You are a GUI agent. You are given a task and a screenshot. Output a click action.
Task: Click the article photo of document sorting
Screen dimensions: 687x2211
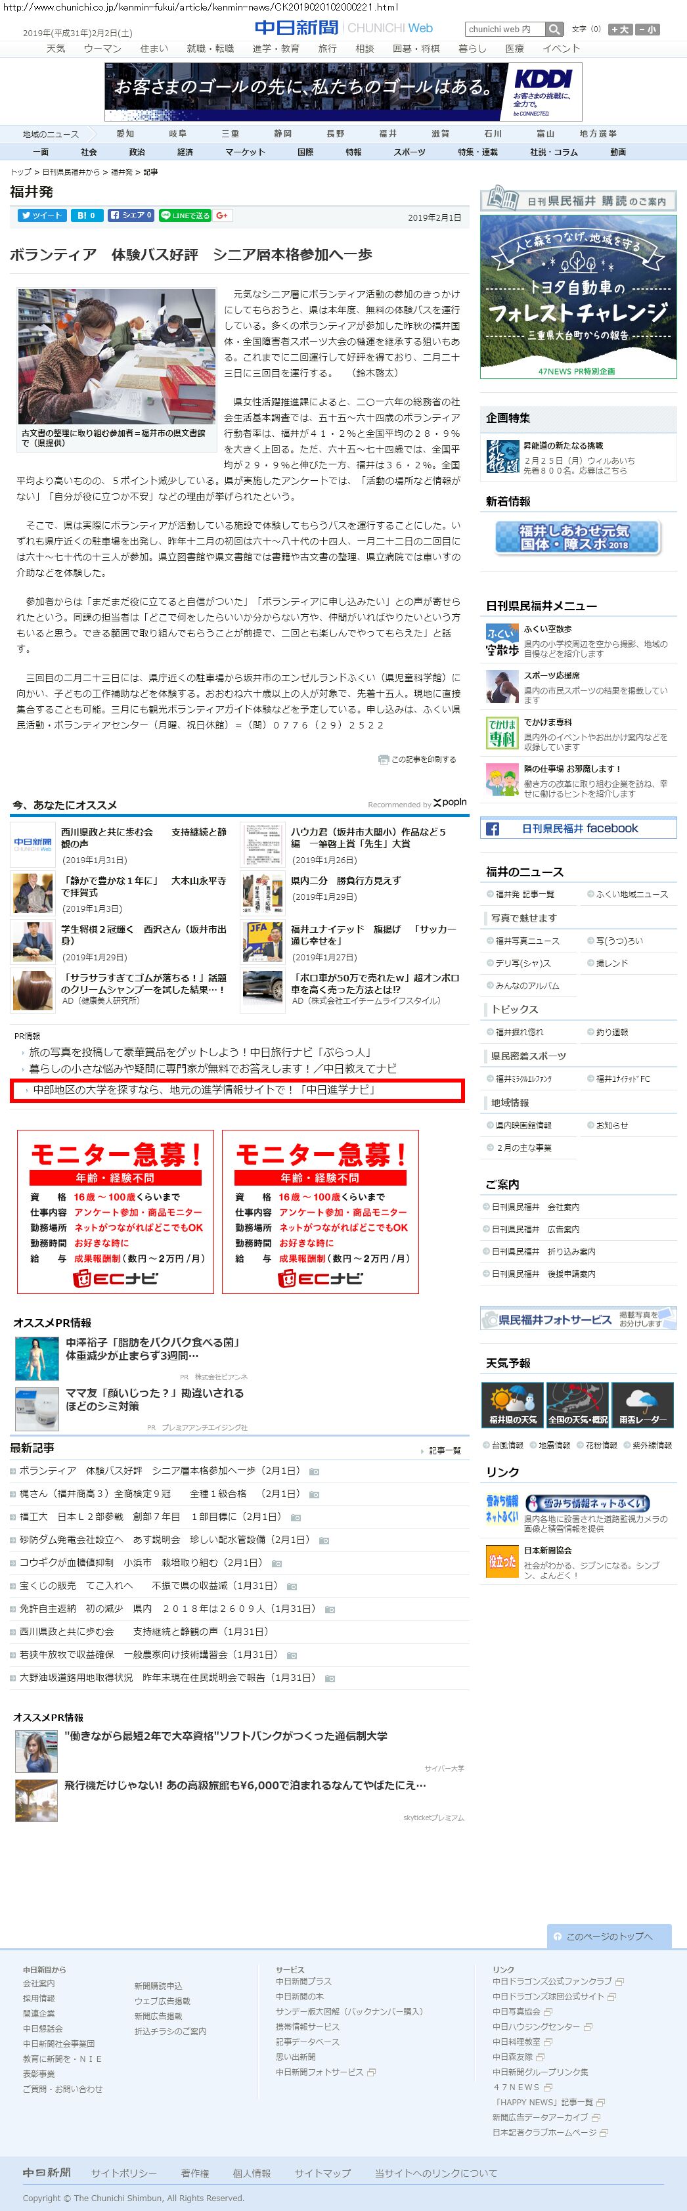tap(117, 357)
